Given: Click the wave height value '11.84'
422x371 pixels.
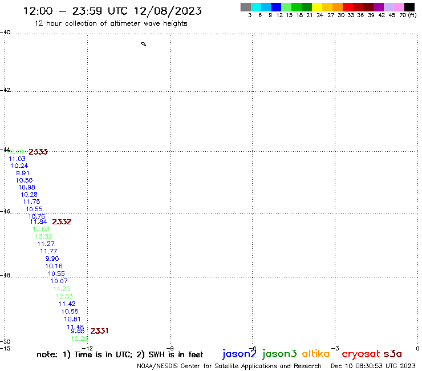Looking at the screenshot, I should 38,221.
